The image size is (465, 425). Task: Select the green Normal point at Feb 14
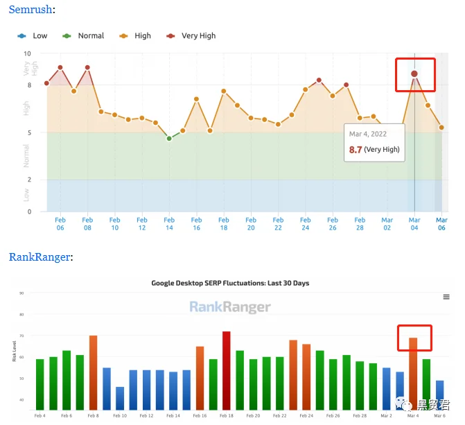click(169, 139)
